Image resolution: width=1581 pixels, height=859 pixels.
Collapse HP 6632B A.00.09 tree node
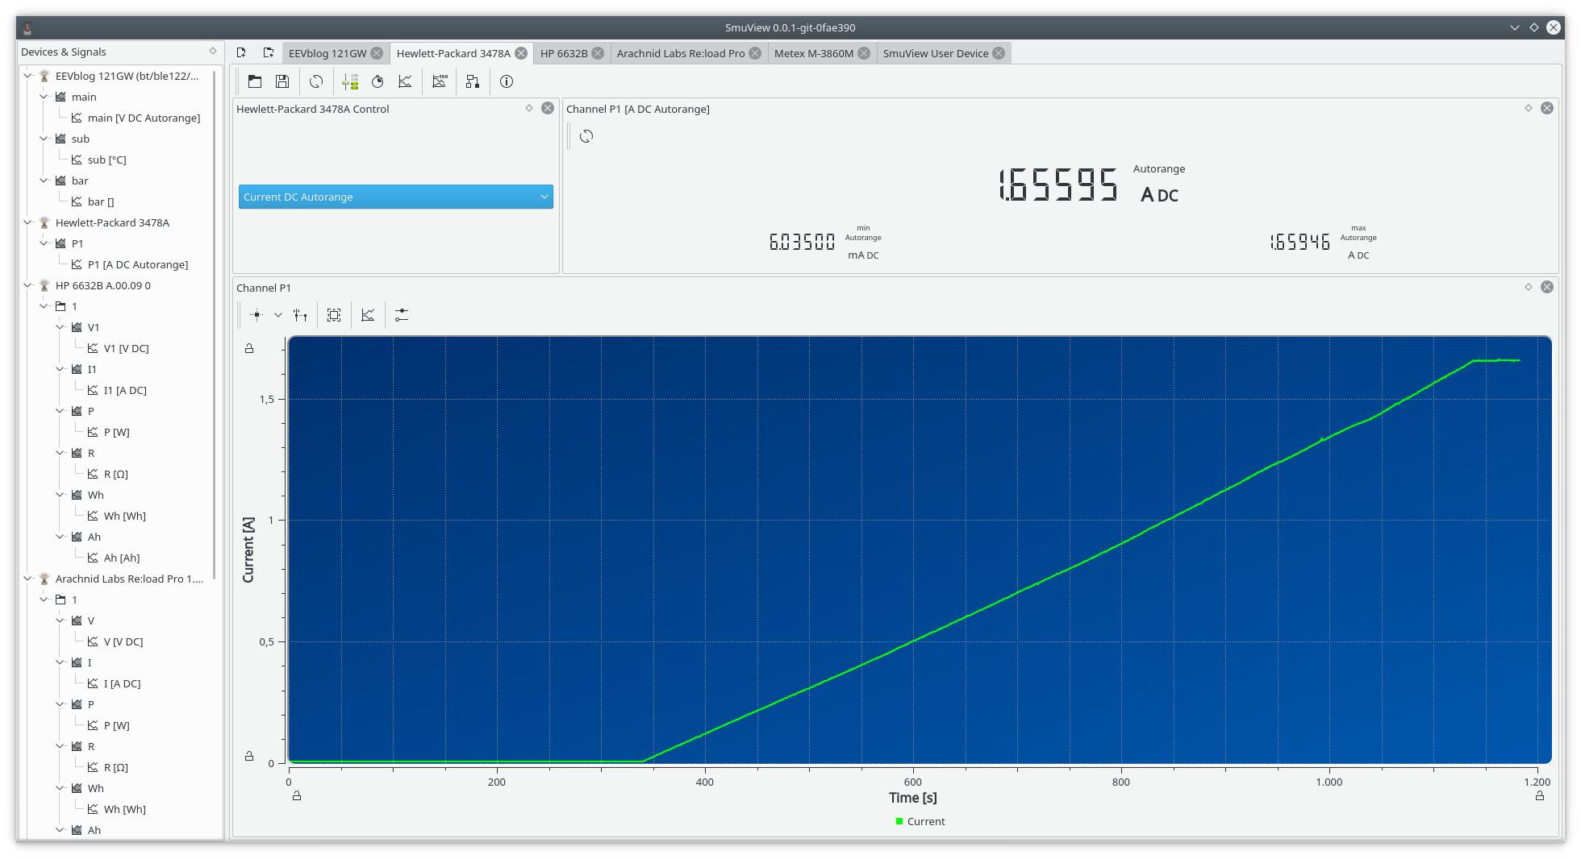coord(28,285)
